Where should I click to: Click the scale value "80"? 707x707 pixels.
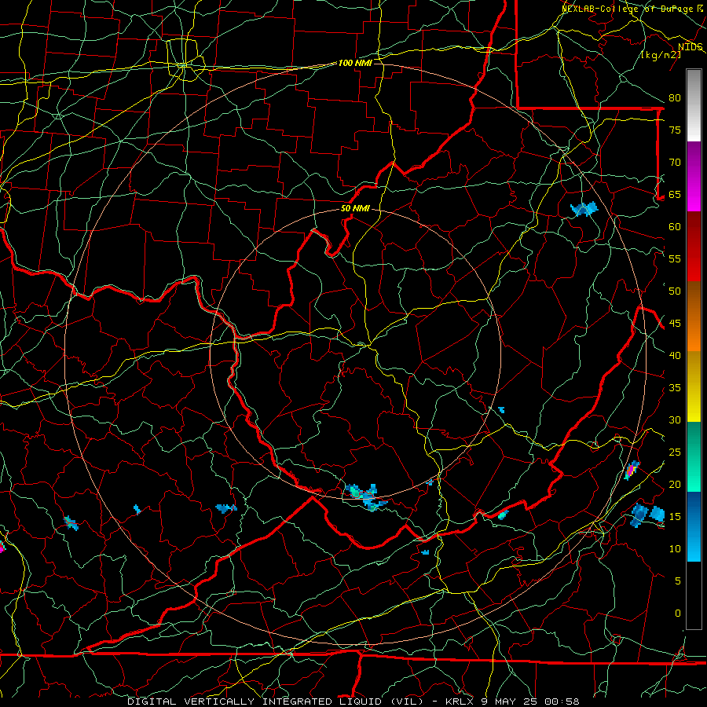[x=675, y=98]
